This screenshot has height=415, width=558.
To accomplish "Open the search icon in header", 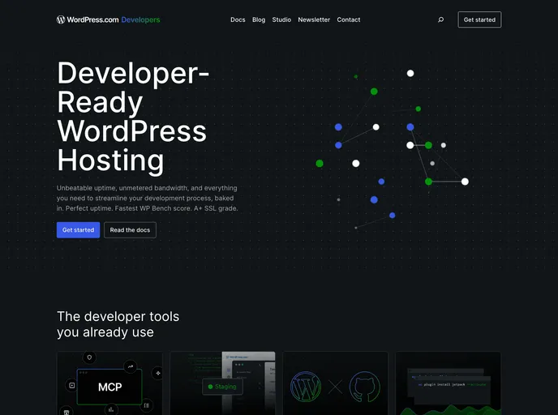I will click(440, 19).
